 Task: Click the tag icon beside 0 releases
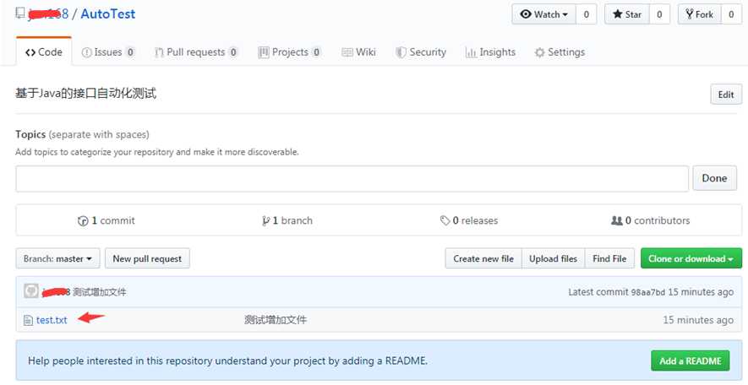point(445,220)
